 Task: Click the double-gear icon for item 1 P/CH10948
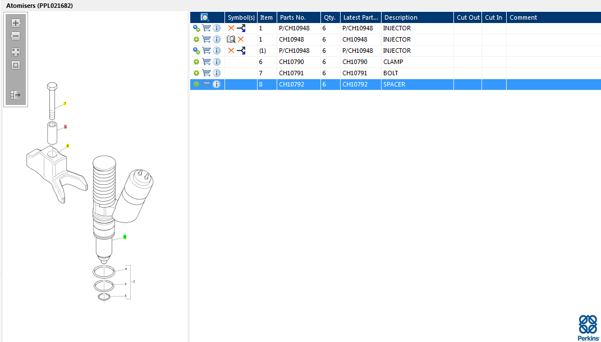click(196, 29)
